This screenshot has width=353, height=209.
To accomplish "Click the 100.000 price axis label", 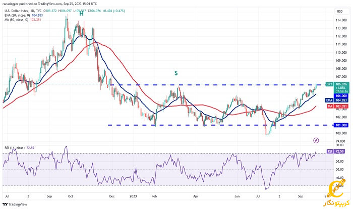I will pyautogui.click(x=341, y=133).
